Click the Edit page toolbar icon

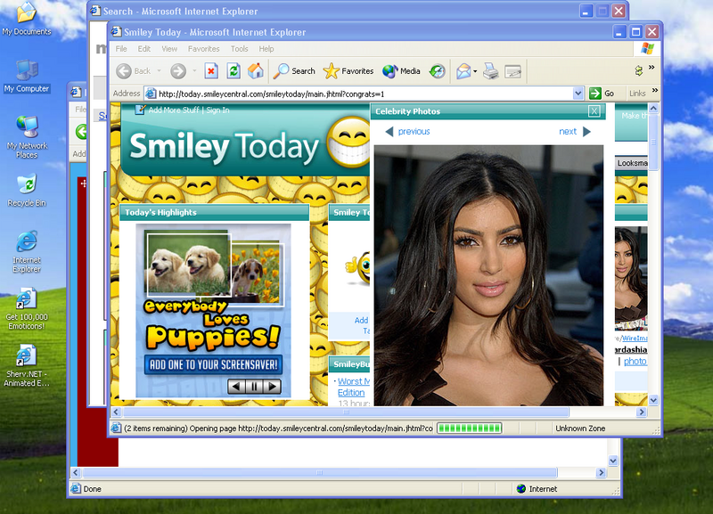coord(513,71)
